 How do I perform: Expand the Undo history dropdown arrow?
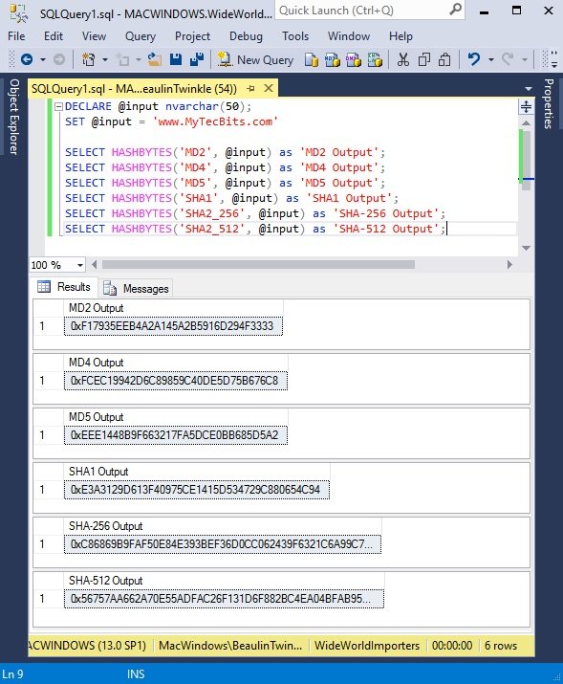(x=491, y=59)
